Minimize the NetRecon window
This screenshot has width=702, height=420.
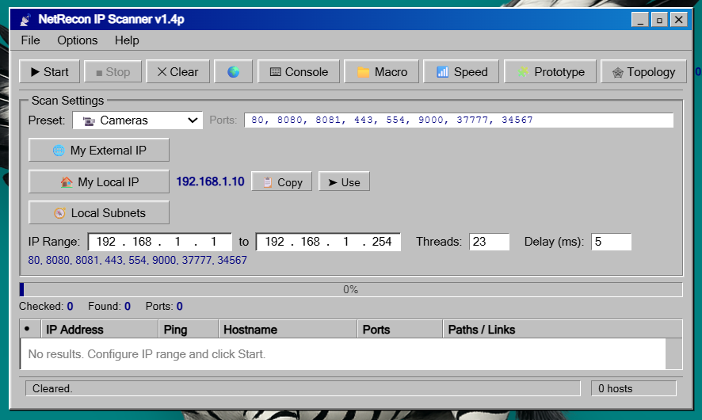[x=640, y=20]
